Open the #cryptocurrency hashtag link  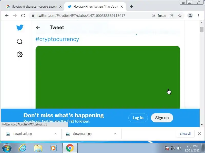point(57,39)
